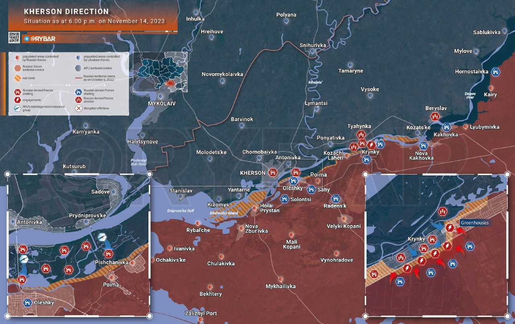Click the Stanislav town label
This screenshot has height=324, width=515.
pyautogui.click(x=181, y=190)
